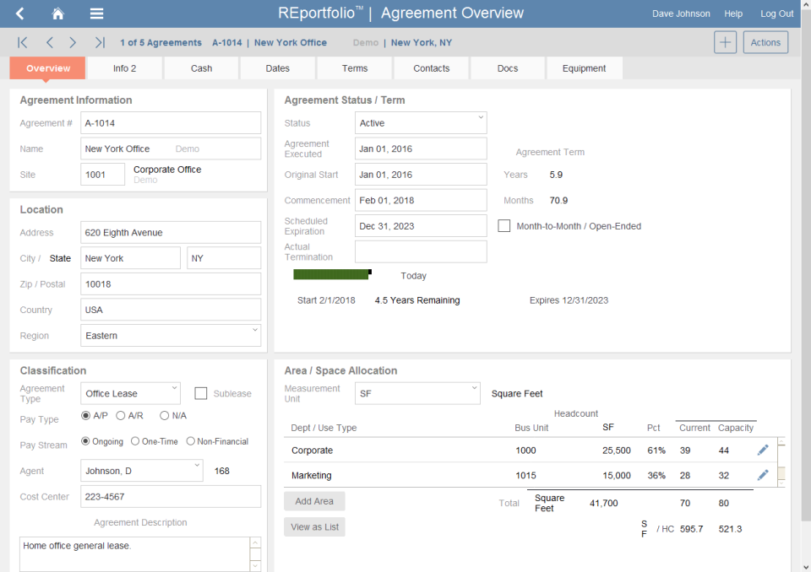Open the Measurement Unit dropdown

[417, 392]
